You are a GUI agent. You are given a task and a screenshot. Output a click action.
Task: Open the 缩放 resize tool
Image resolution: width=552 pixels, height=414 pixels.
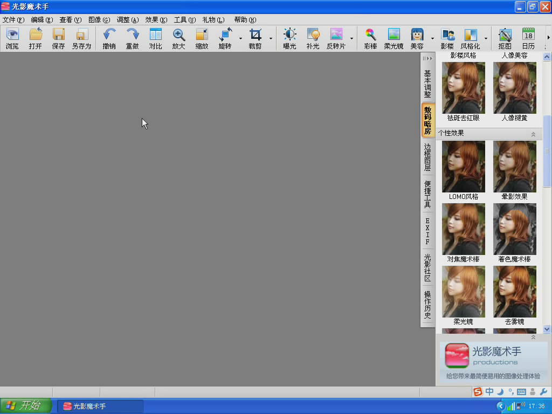coord(202,38)
